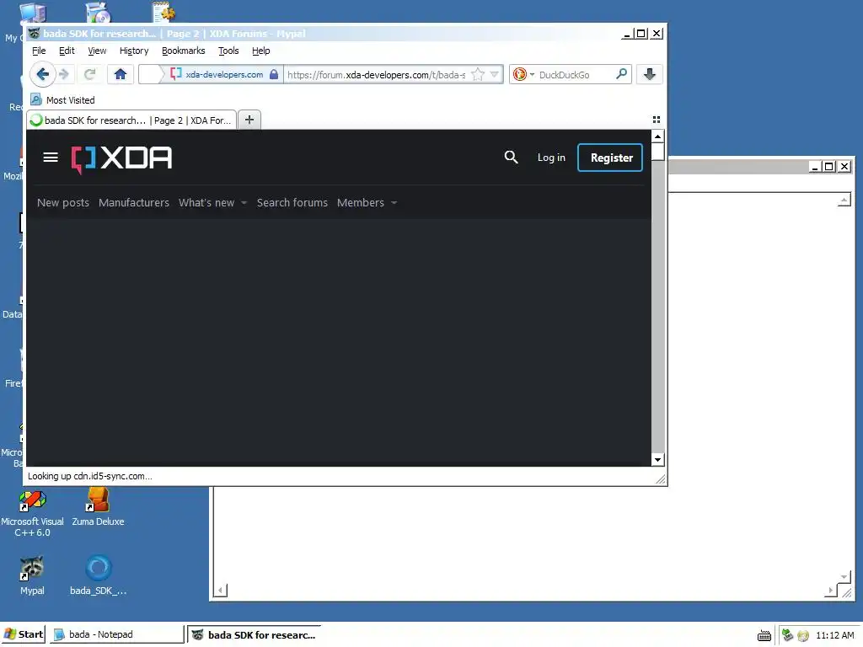Minimize the Mypal browser window

[x=626, y=34]
